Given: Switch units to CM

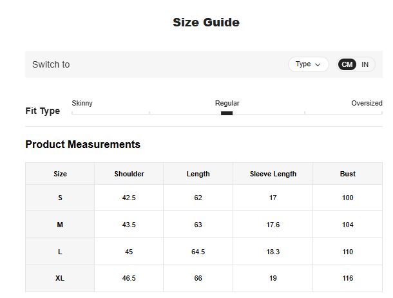Looking at the screenshot, I should pos(347,64).
